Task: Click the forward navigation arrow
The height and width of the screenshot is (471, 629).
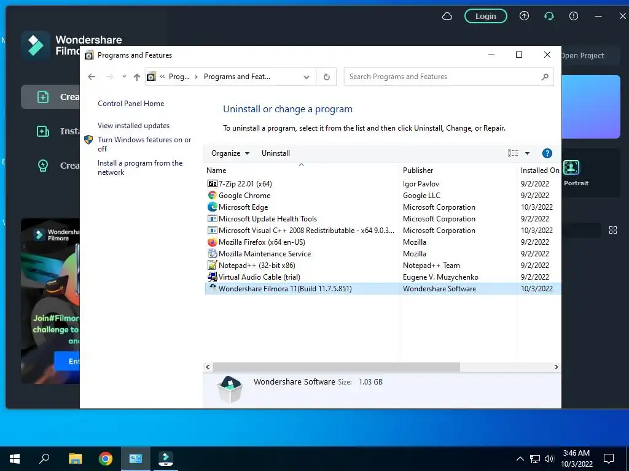Action: point(109,77)
